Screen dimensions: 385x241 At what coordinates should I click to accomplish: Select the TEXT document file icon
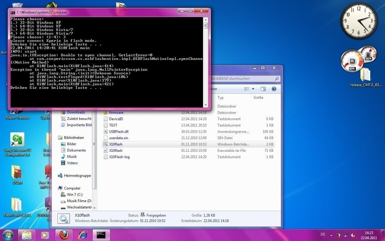[106, 125]
